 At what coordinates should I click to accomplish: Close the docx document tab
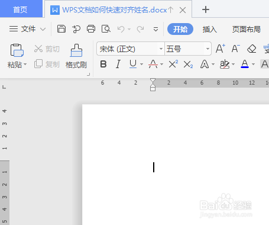(x=183, y=10)
